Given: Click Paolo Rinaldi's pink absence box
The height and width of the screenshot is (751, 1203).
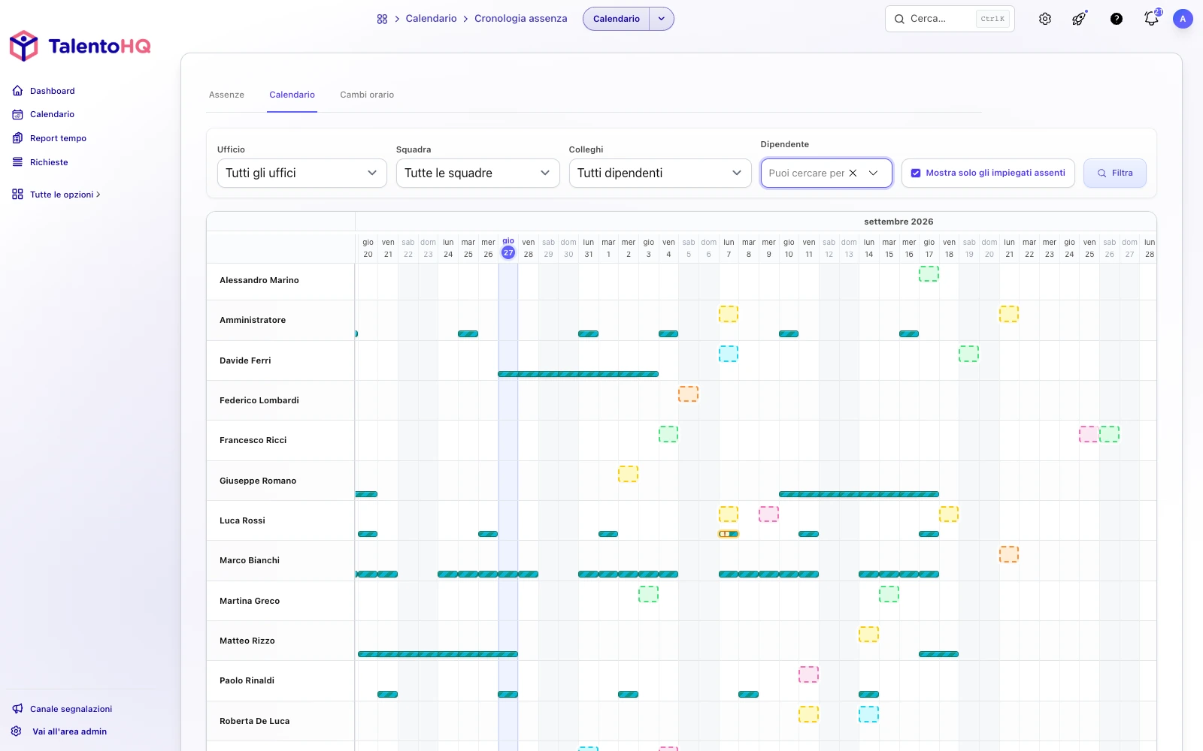Looking at the screenshot, I should tap(808, 674).
